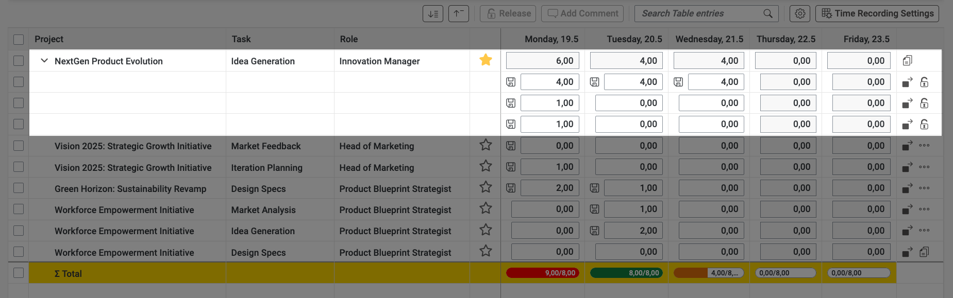Click the Add Comment button
The height and width of the screenshot is (298, 953).
click(x=582, y=13)
